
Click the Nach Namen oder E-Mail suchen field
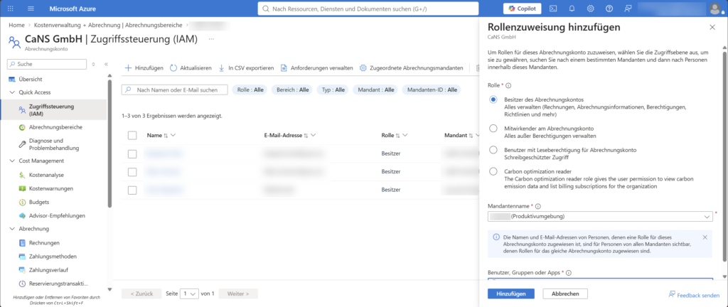(175, 90)
